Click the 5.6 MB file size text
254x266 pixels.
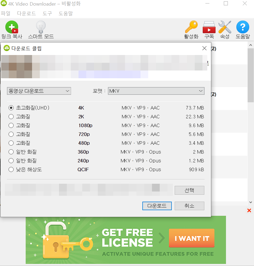[x=196, y=134]
